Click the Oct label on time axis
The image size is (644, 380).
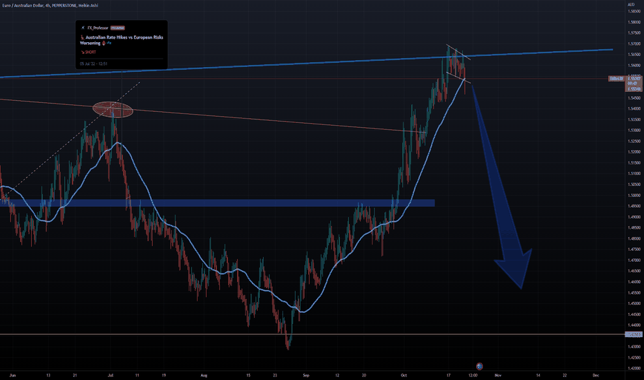404,375
